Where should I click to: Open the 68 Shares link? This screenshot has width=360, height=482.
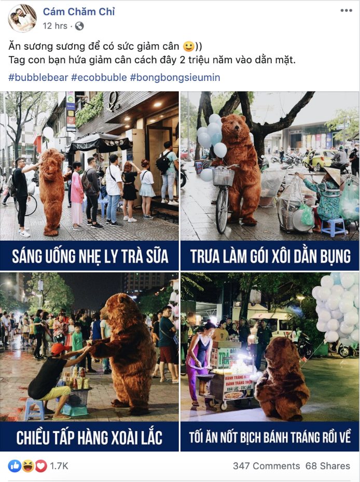click(x=328, y=466)
